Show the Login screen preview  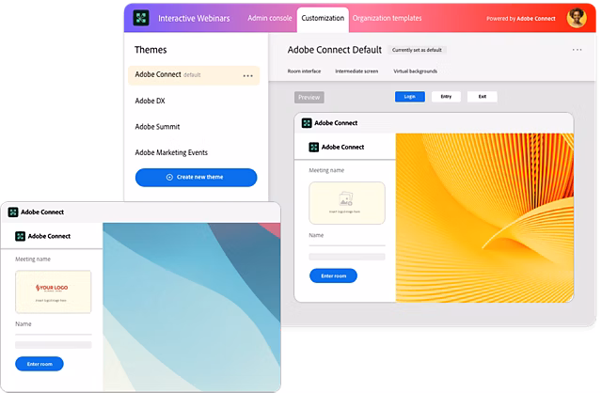(x=410, y=97)
